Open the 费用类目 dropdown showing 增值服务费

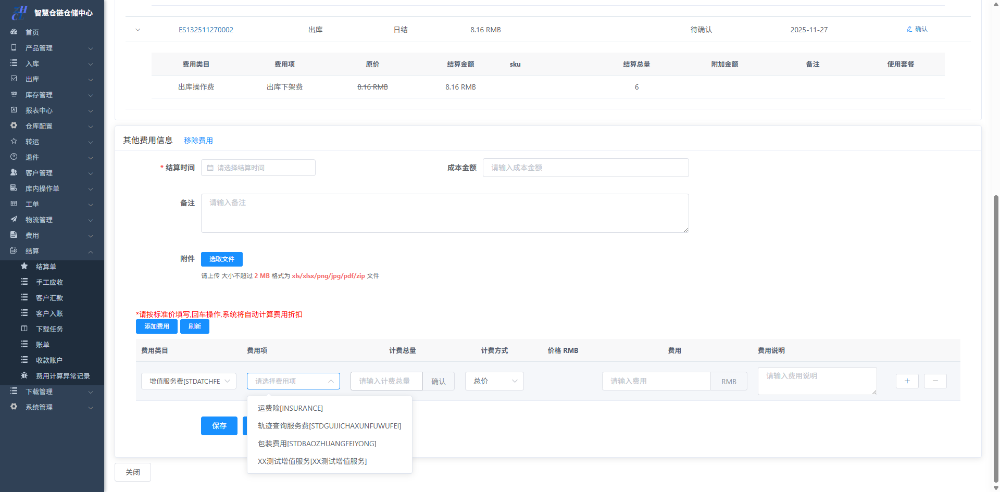(x=189, y=381)
